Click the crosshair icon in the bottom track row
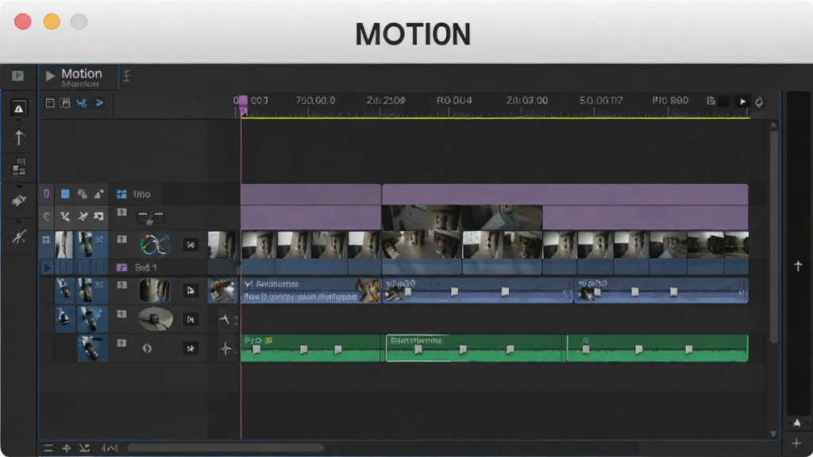The height and width of the screenshot is (457, 813). [225, 348]
